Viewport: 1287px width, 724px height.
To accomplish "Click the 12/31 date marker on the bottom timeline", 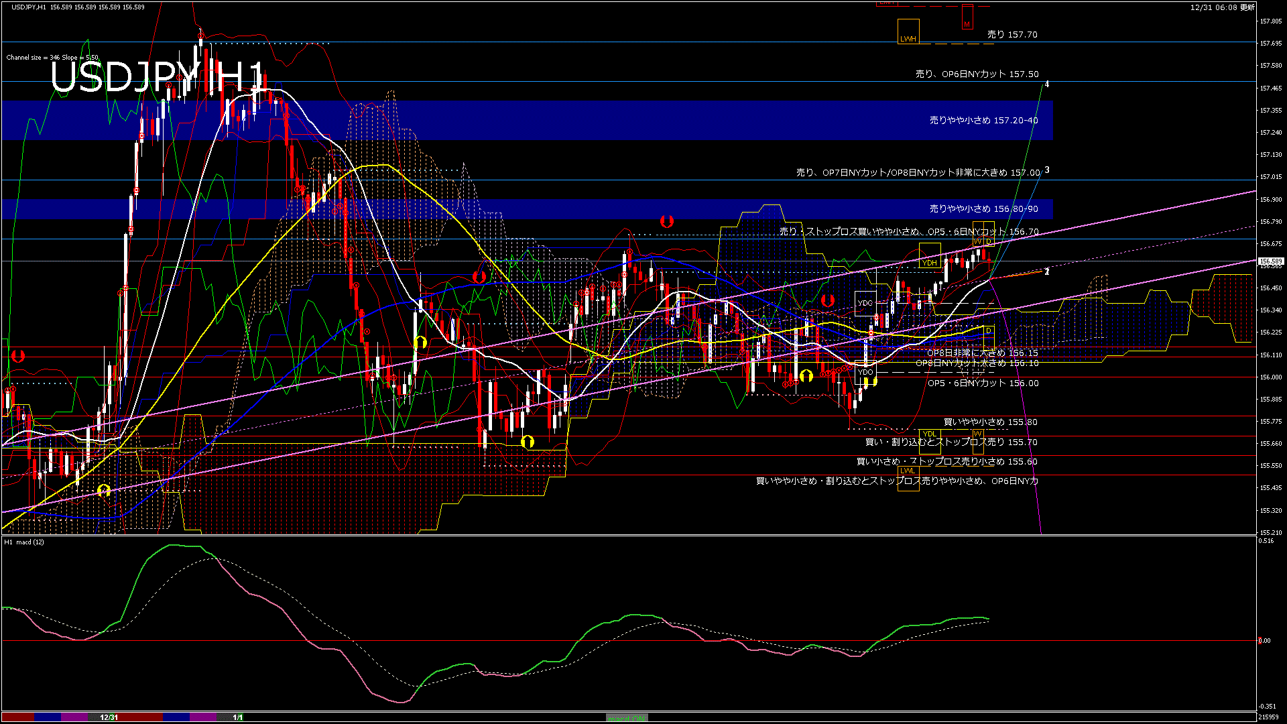I will click(109, 718).
